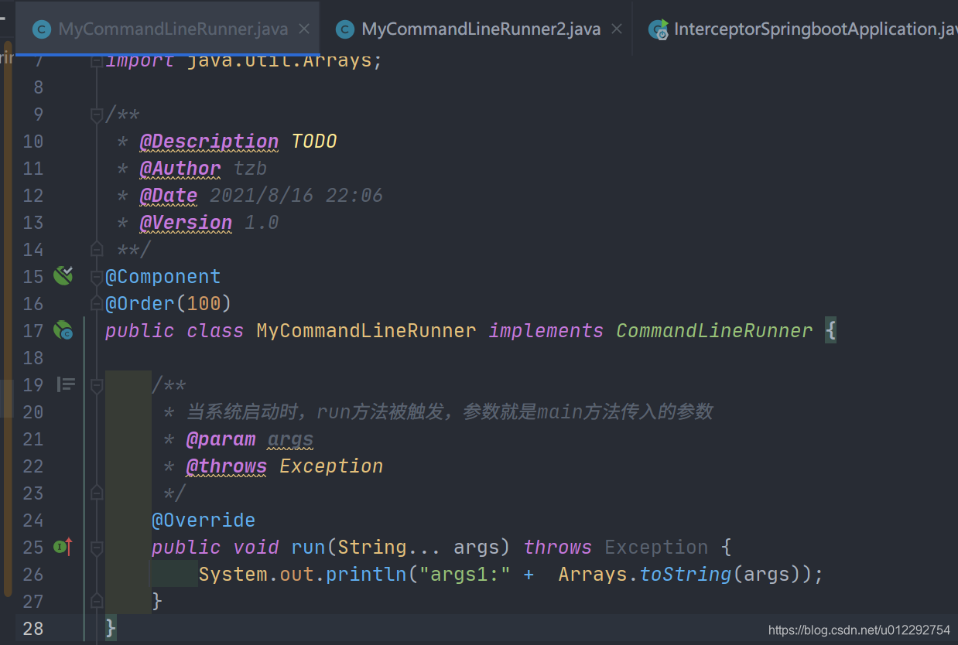The height and width of the screenshot is (645, 958).
Task: Click line number 18 in the gutter
Action: (33, 358)
